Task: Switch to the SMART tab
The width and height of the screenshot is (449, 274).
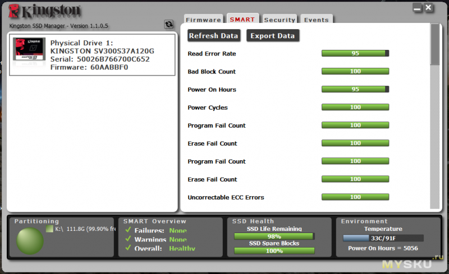Action: coord(242,18)
